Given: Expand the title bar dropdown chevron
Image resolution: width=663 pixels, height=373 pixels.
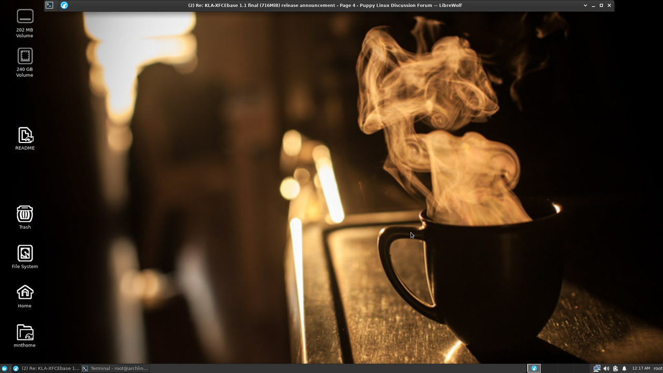Looking at the screenshot, I should (x=585, y=5).
